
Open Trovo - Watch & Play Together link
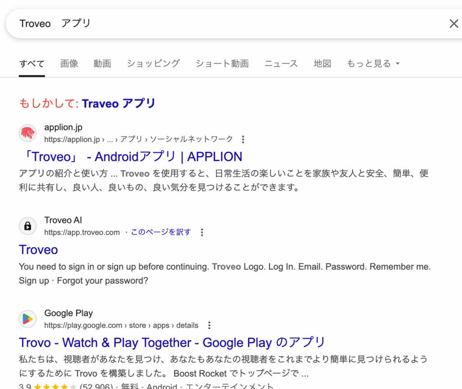(x=172, y=343)
